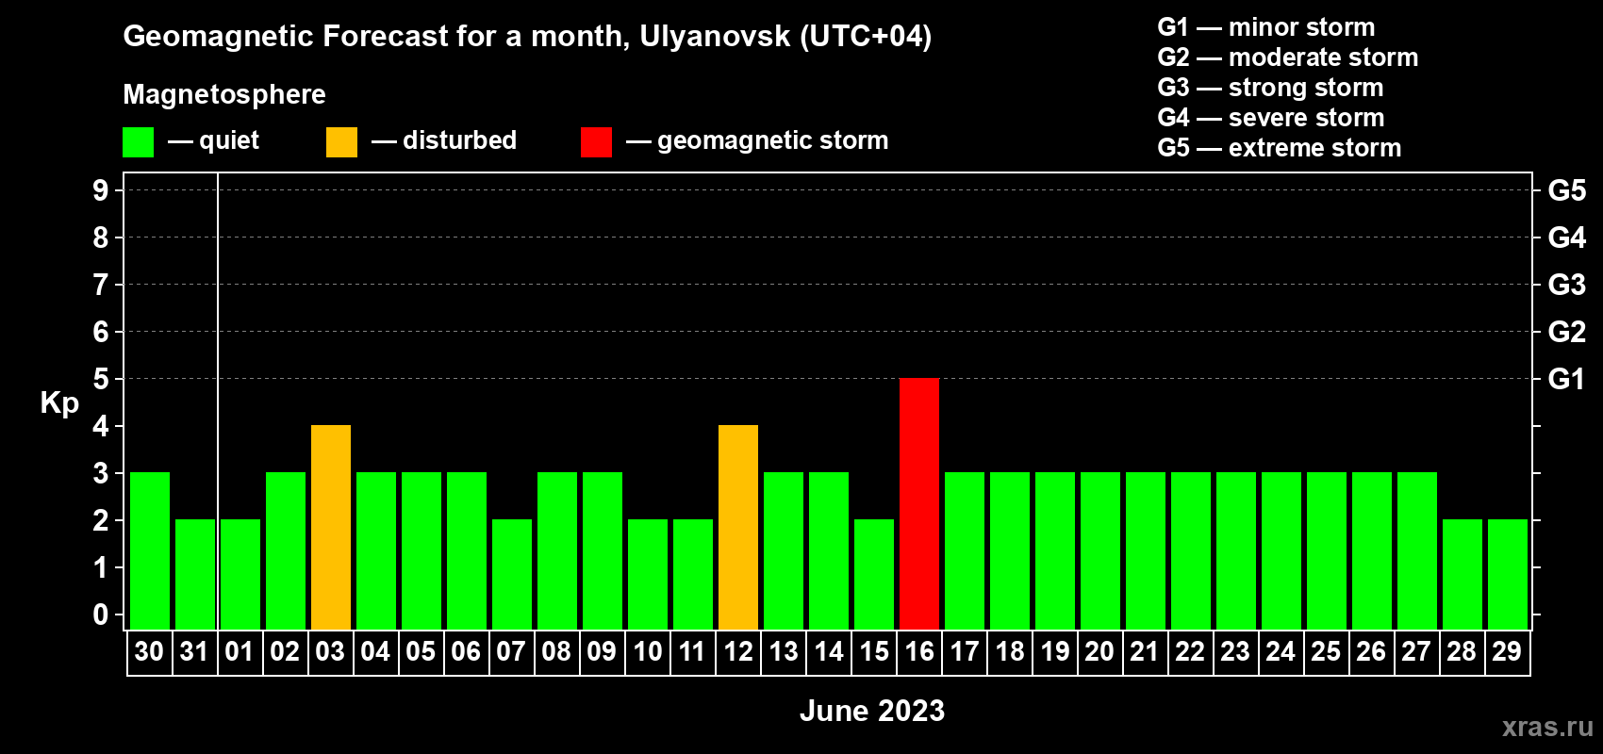
Task: Click the green quiet legend swatch
Action: pos(138,142)
